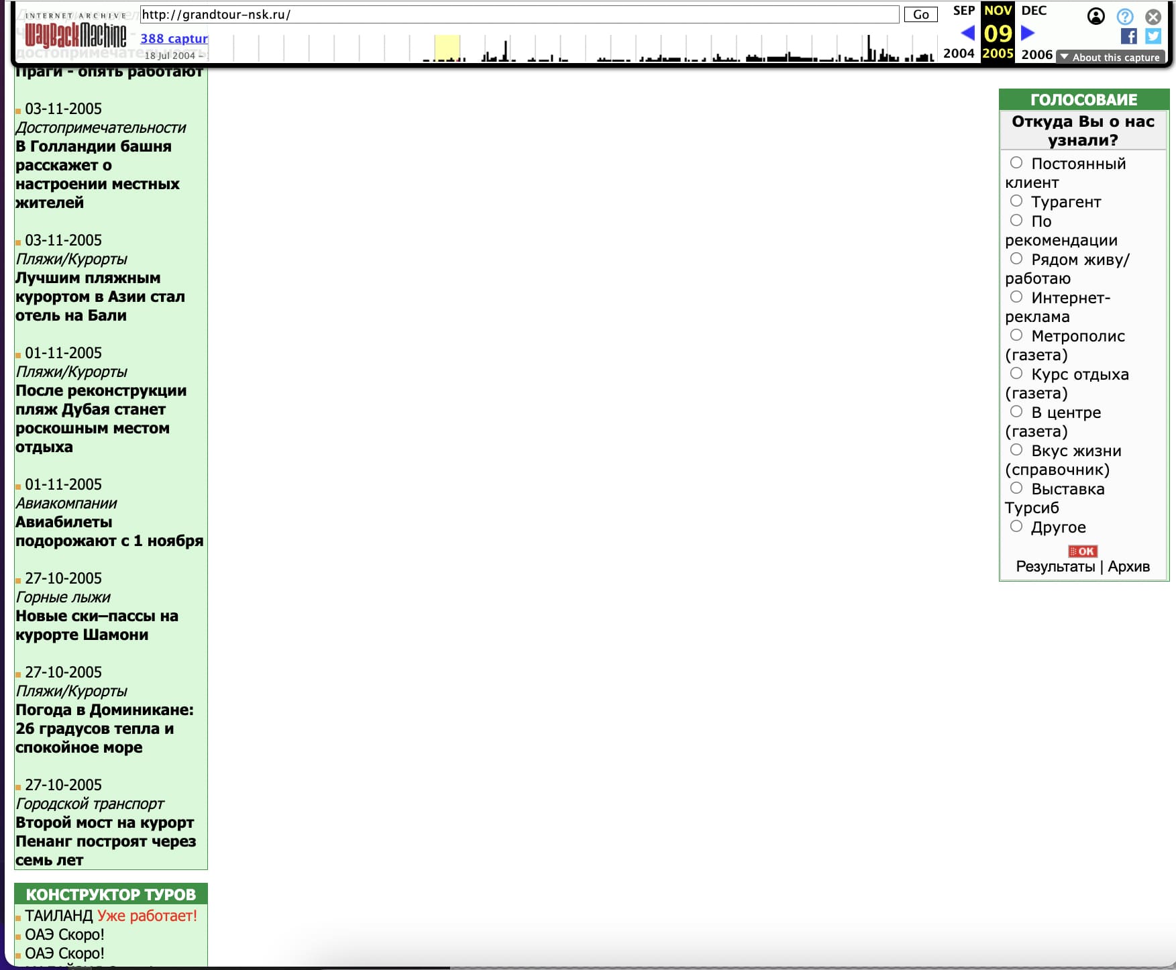Image resolution: width=1176 pixels, height=970 pixels.
Task: Select 'В центре (газета)' radio option
Action: click(x=1016, y=411)
